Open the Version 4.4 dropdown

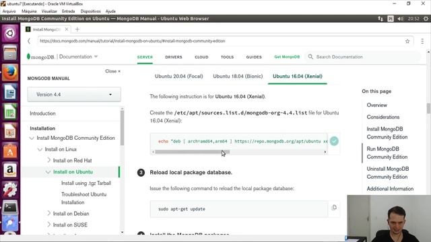point(74,94)
